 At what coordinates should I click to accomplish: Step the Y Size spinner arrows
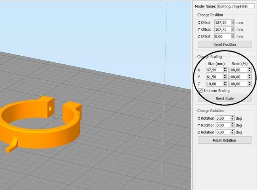click(225, 77)
